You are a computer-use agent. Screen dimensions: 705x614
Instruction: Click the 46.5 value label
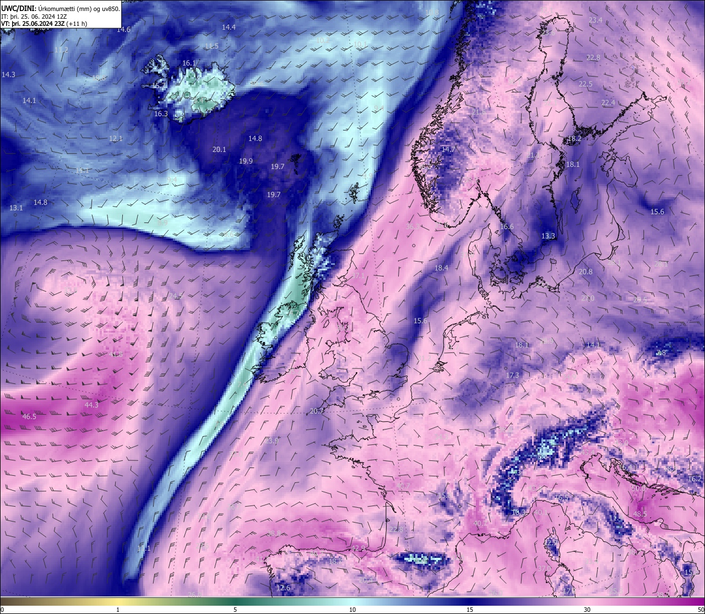(29, 417)
